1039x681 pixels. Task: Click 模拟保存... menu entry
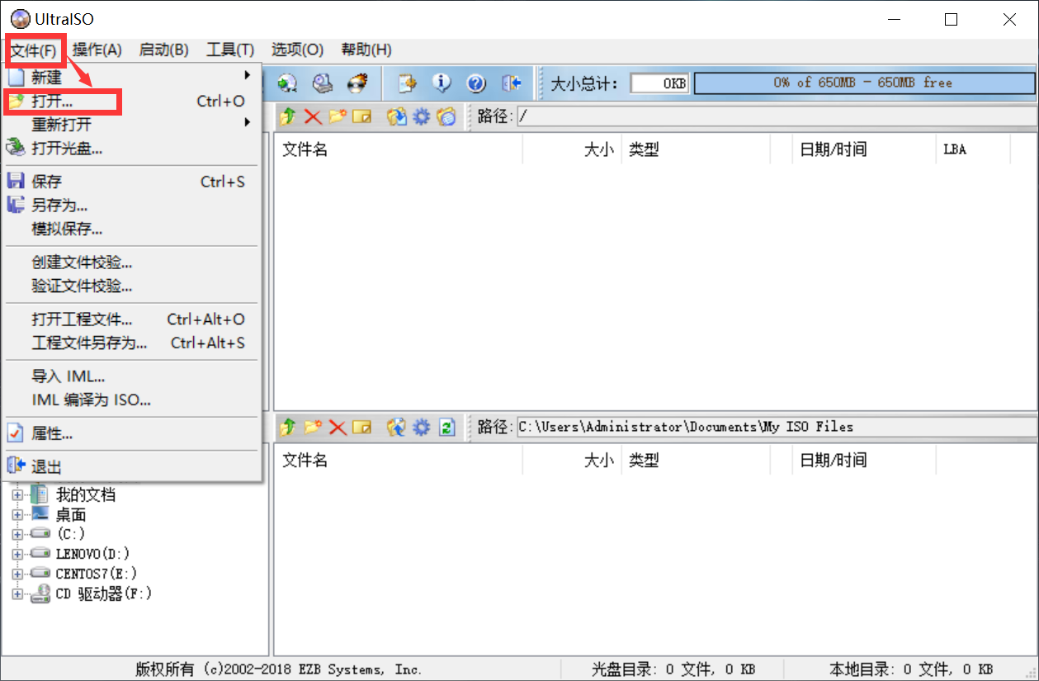coord(132,229)
